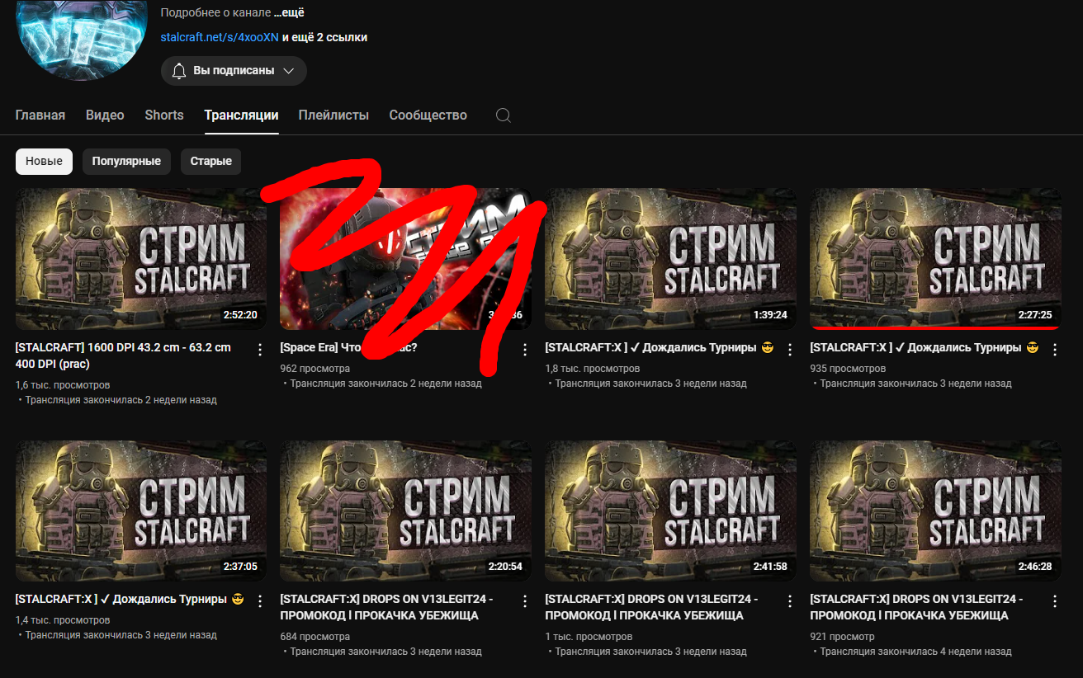Open the thumbnail showing duration 2:41:58

coord(671,511)
